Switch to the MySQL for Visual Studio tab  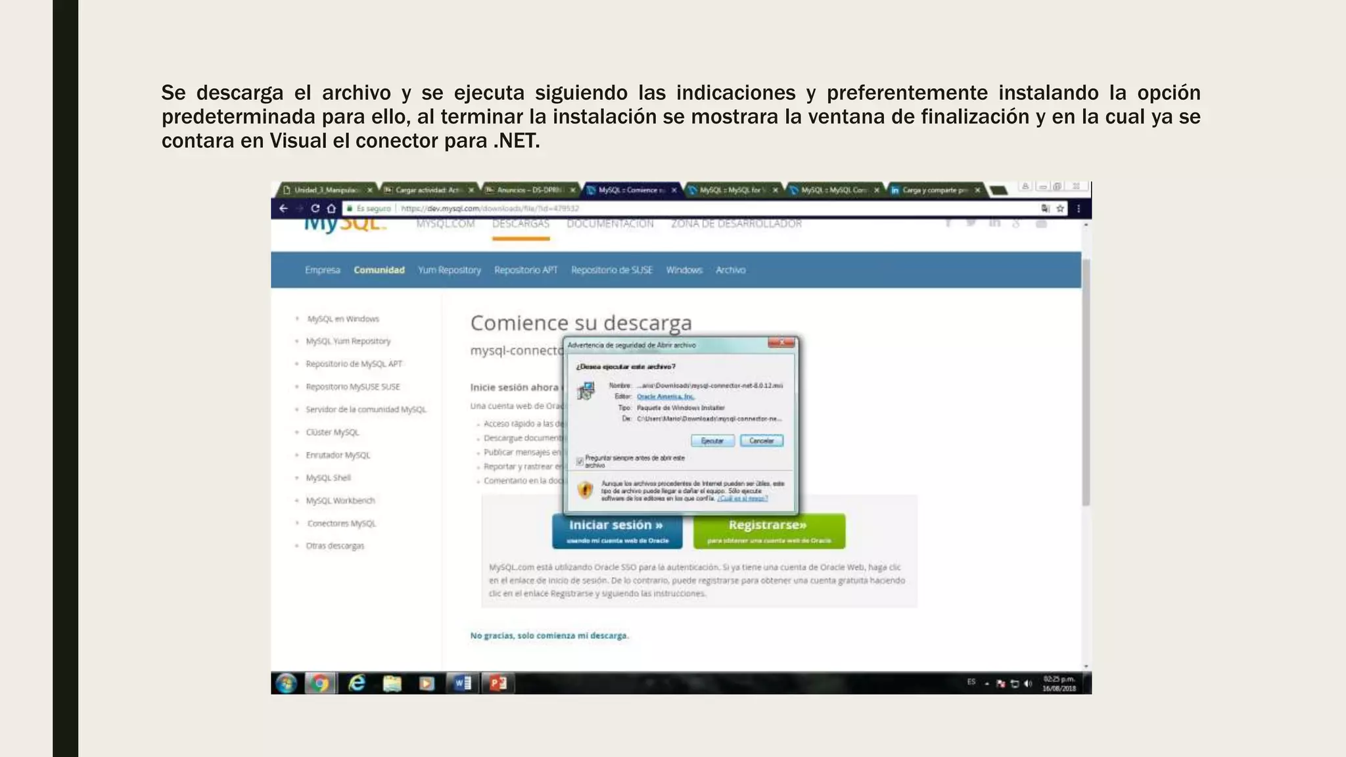[x=732, y=190]
